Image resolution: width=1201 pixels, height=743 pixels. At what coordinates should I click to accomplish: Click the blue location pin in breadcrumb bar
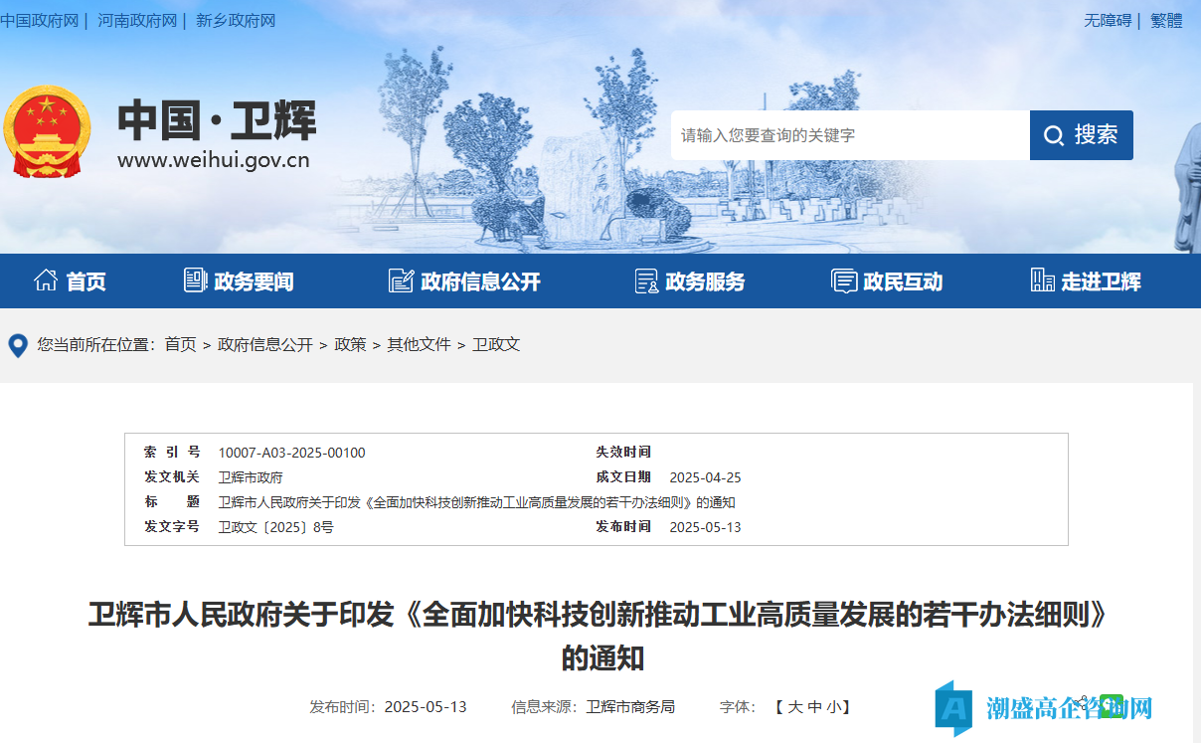(x=16, y=345)
